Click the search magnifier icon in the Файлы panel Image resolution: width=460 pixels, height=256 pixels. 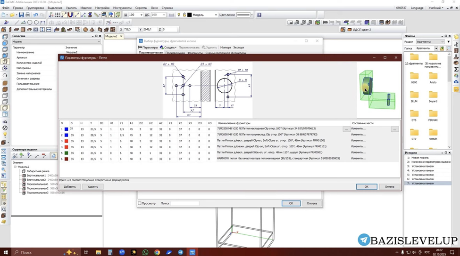point(448,48)
